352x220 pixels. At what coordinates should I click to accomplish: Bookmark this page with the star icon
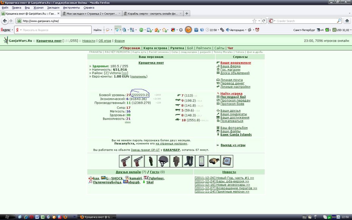[254, 21]
